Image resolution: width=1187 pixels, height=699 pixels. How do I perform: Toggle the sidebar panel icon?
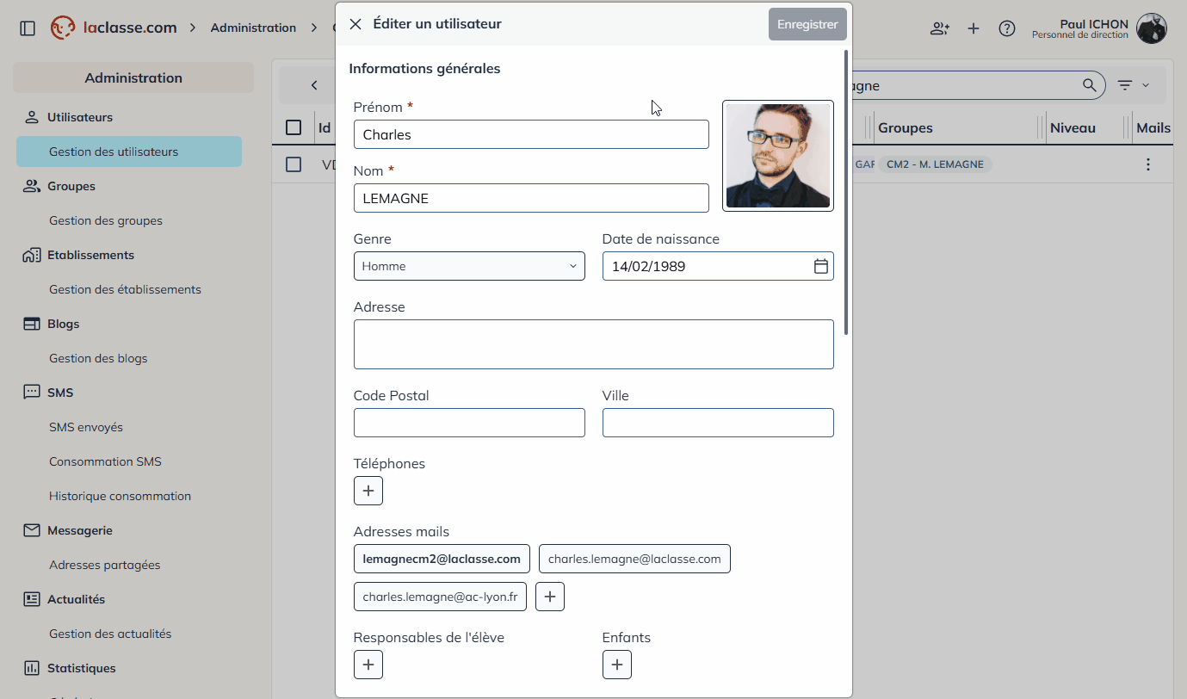[x=28, y=28]
